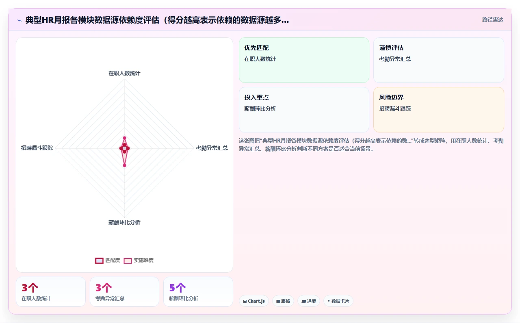Click 招聘漏斗跟踪 text in 风险边界 card
Screen dimensions: 520x323
tap(395, 108)
